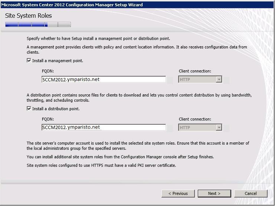275x206 pixels.
Task: Click the management point FQDN field
Action: 104,80
